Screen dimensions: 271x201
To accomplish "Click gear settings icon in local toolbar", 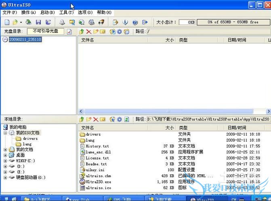I will 120,119.
